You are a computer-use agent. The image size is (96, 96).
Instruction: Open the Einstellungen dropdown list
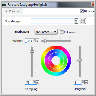[x=76, y=21]
